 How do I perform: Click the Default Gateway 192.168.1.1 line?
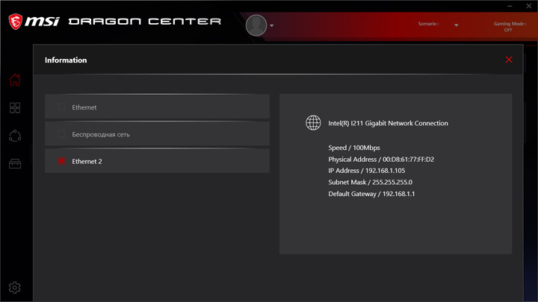point(371,194)
